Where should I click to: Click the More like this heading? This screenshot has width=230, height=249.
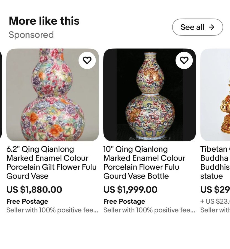(44, 21)
